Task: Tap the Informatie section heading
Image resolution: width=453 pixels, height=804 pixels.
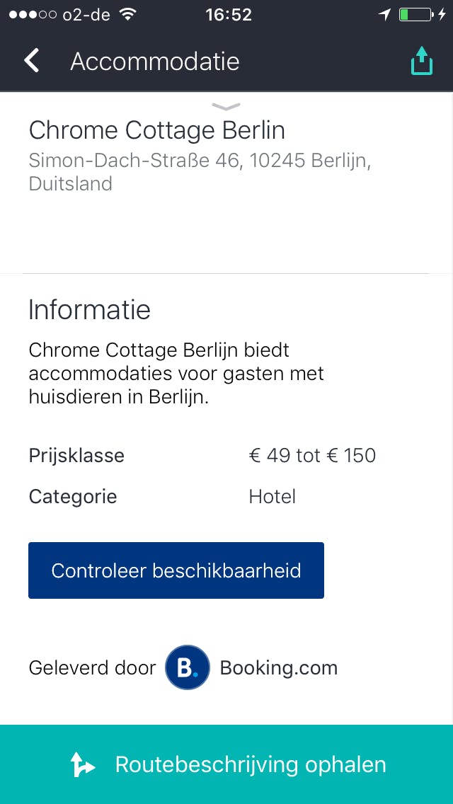Action: [89, 310]
